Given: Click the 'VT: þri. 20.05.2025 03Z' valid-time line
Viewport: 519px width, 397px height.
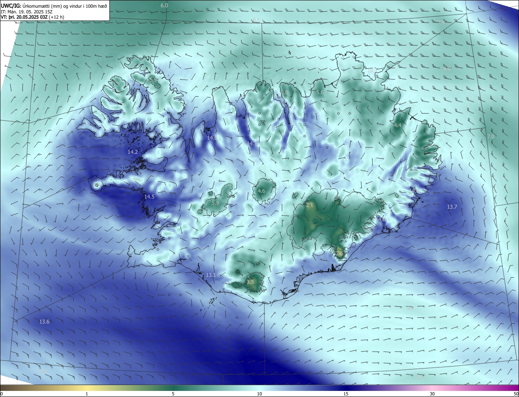Looking at the screenshot, I should pyautogui.click(x=24, y=17).
